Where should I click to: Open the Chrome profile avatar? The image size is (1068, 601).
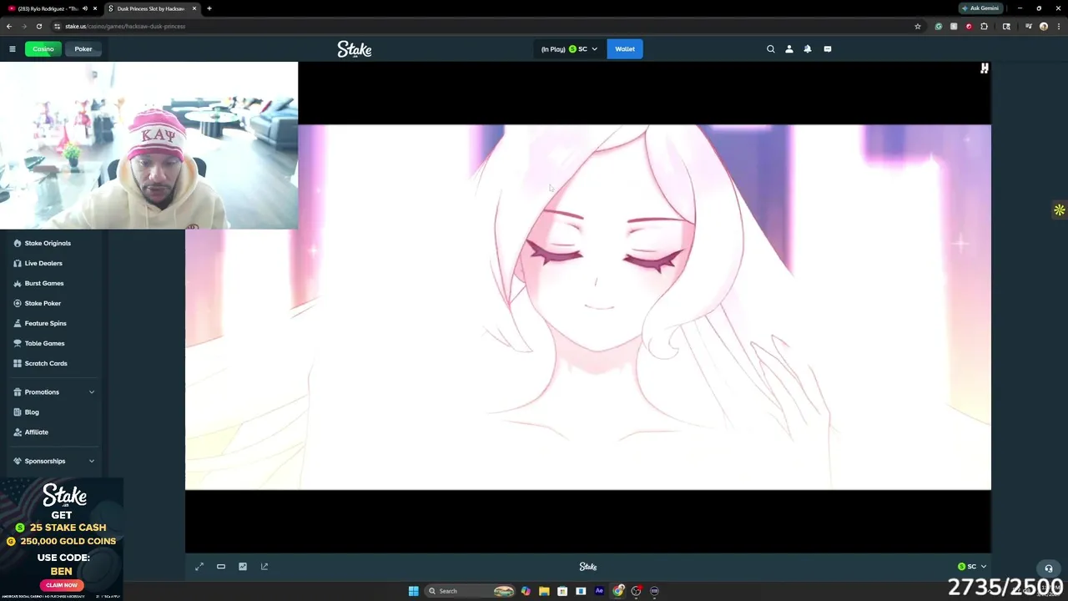pos(1043,26)
